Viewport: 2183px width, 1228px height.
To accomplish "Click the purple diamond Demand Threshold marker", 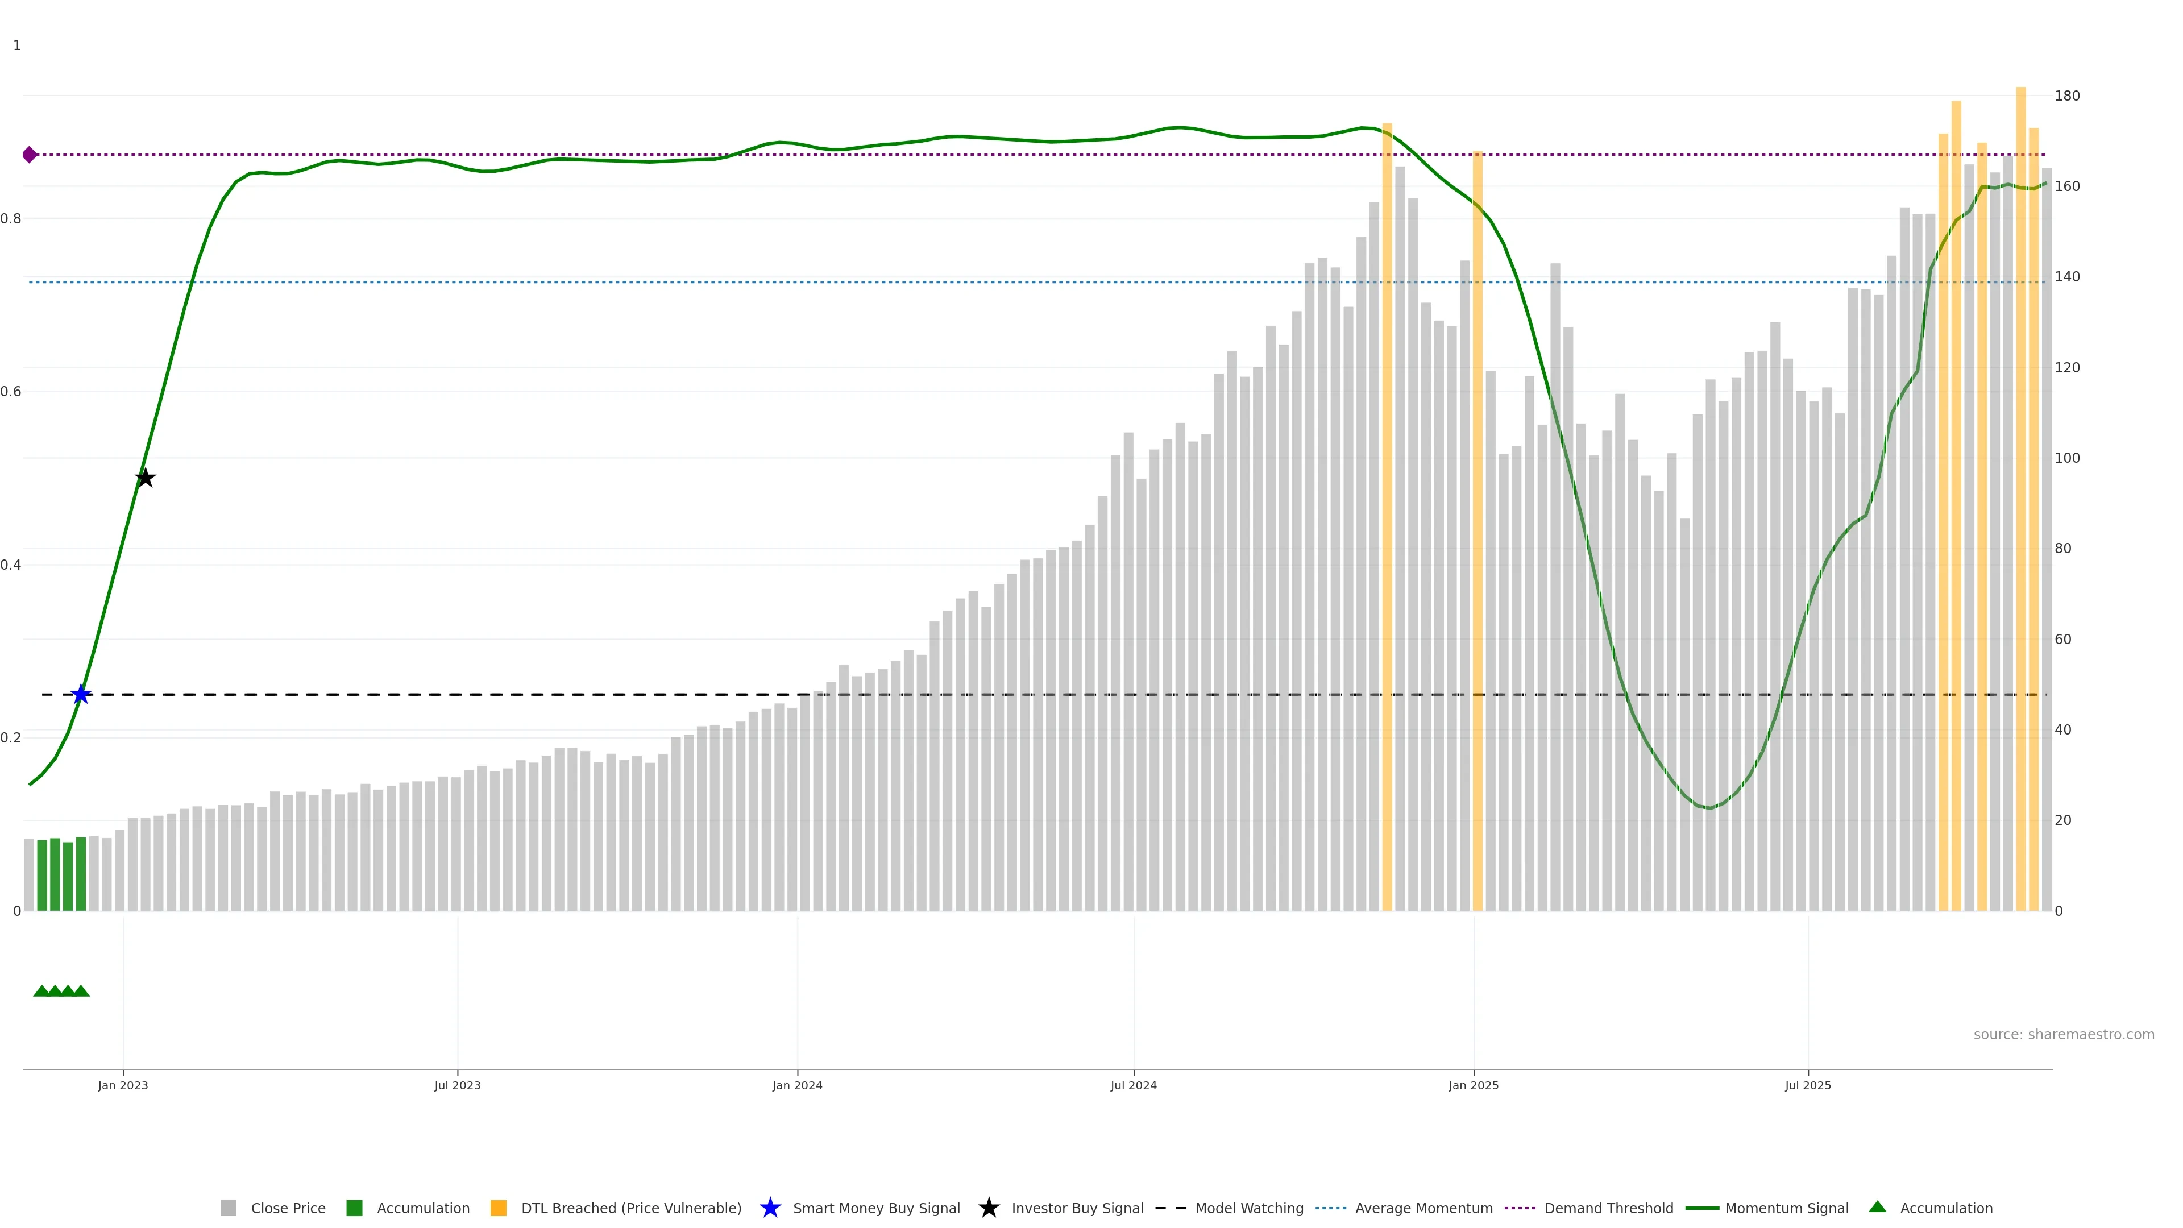I will (x=30, y=154).
